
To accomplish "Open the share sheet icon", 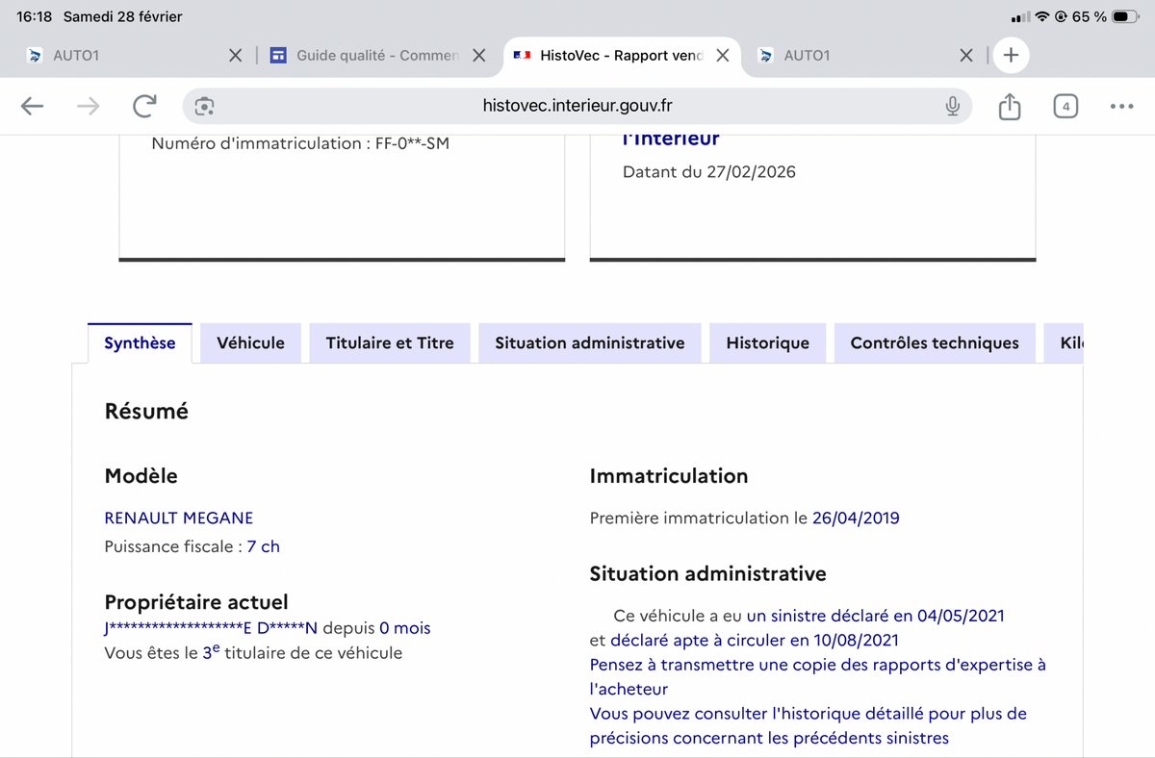I will click(1009, 107).
